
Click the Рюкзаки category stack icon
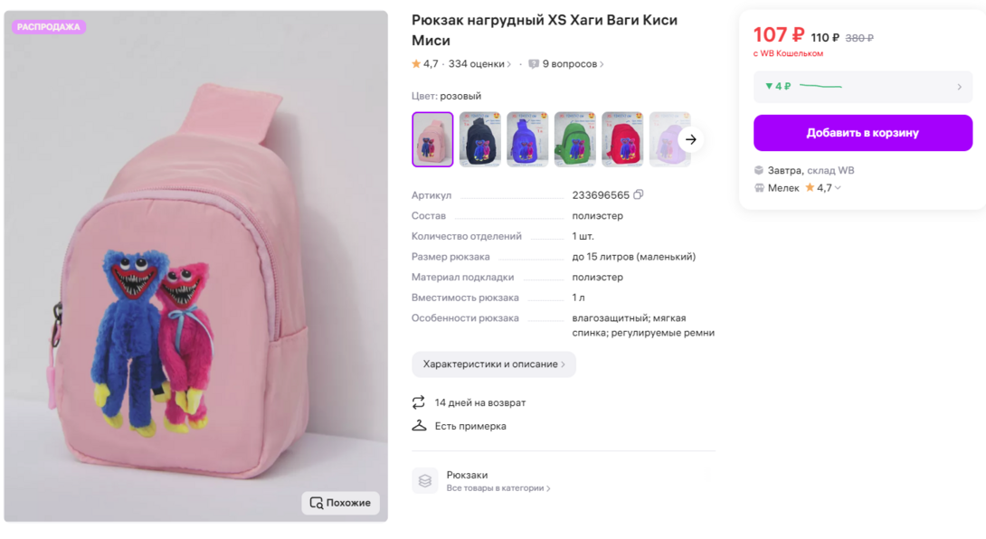(x=425, y=480)
